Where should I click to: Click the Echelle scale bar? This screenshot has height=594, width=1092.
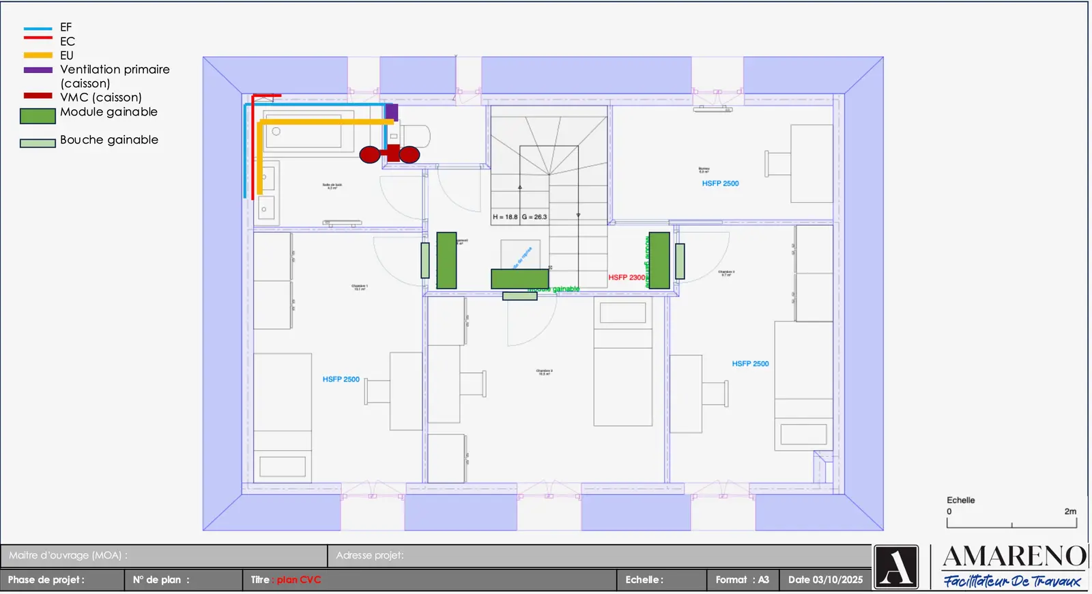point(1011,523)
